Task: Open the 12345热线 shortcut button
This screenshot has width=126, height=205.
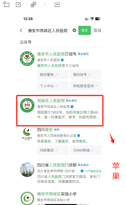Action: click(86, 150)
